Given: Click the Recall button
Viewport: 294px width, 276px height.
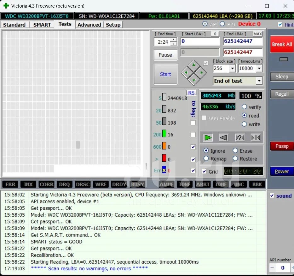Looking at the screenshot, I should click(x=282, y=94).
